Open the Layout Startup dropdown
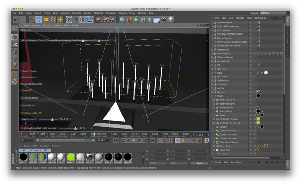 coord(273,13)
